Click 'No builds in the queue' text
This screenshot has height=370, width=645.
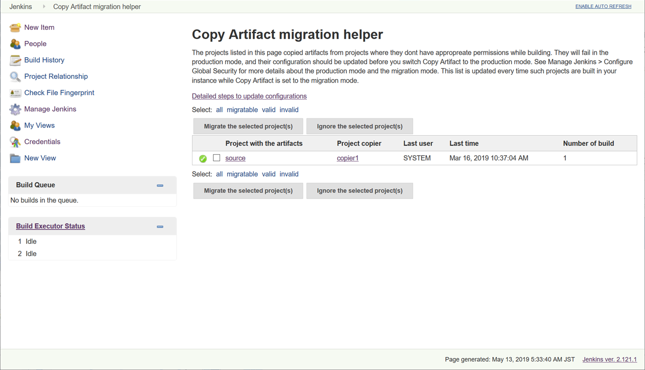coord(44,200)
